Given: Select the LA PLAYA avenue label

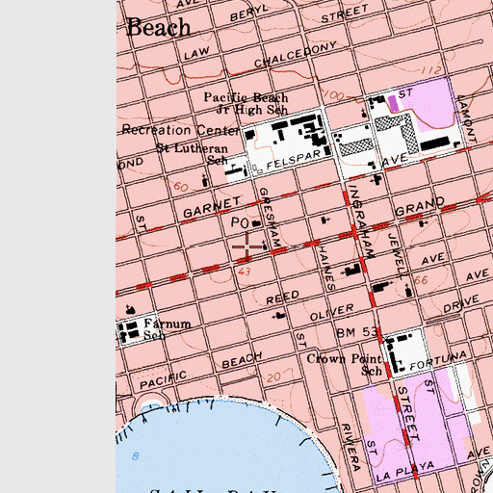Looking at the screenshot, I should pos(405,471).
